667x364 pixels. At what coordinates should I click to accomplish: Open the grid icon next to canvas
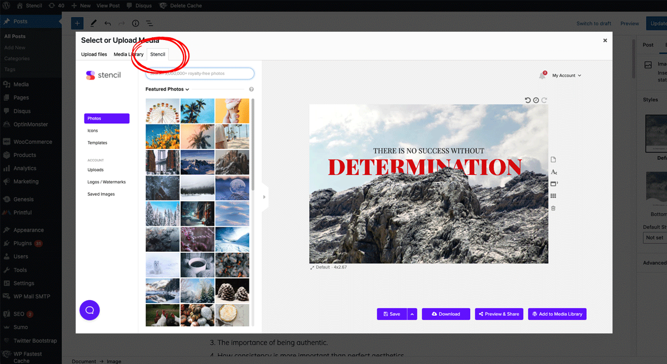[554, 196]
